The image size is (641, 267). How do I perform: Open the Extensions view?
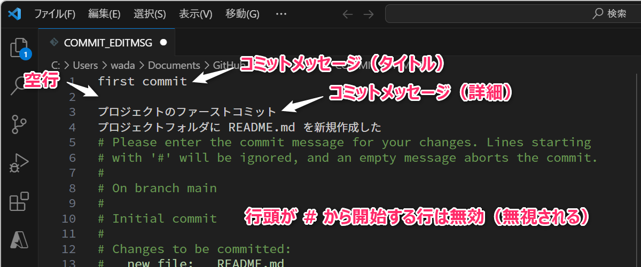[19, 202]
